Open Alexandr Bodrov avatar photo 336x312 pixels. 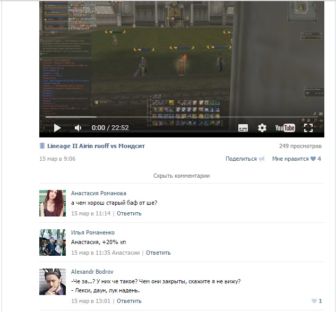53,282
